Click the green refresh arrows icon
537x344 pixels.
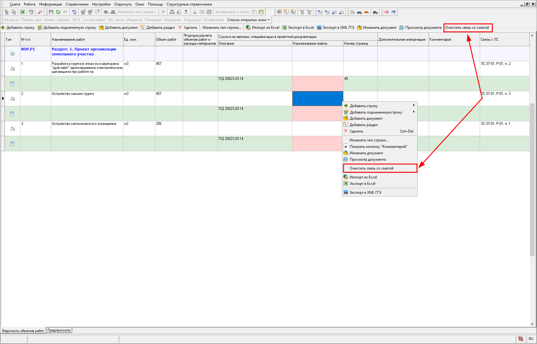58,12
